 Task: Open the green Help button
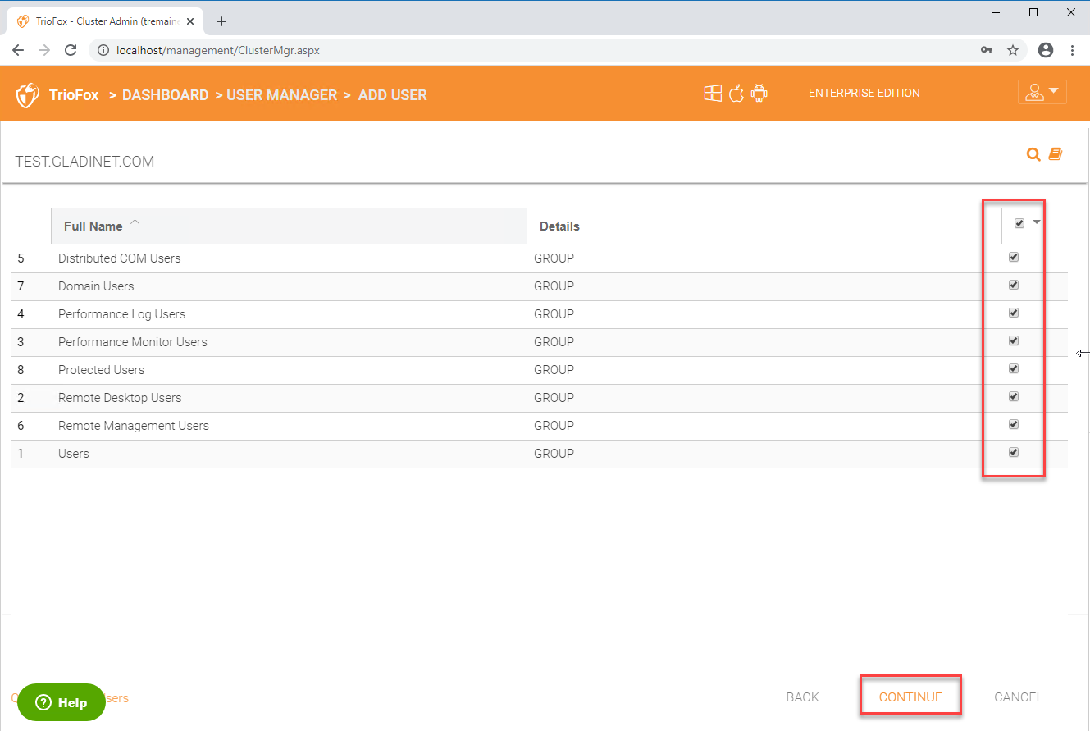62,702
